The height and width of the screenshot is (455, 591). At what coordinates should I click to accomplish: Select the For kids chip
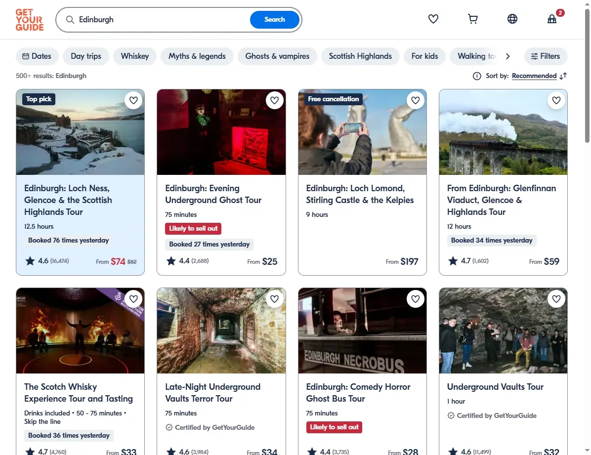(x=425, y=56)
